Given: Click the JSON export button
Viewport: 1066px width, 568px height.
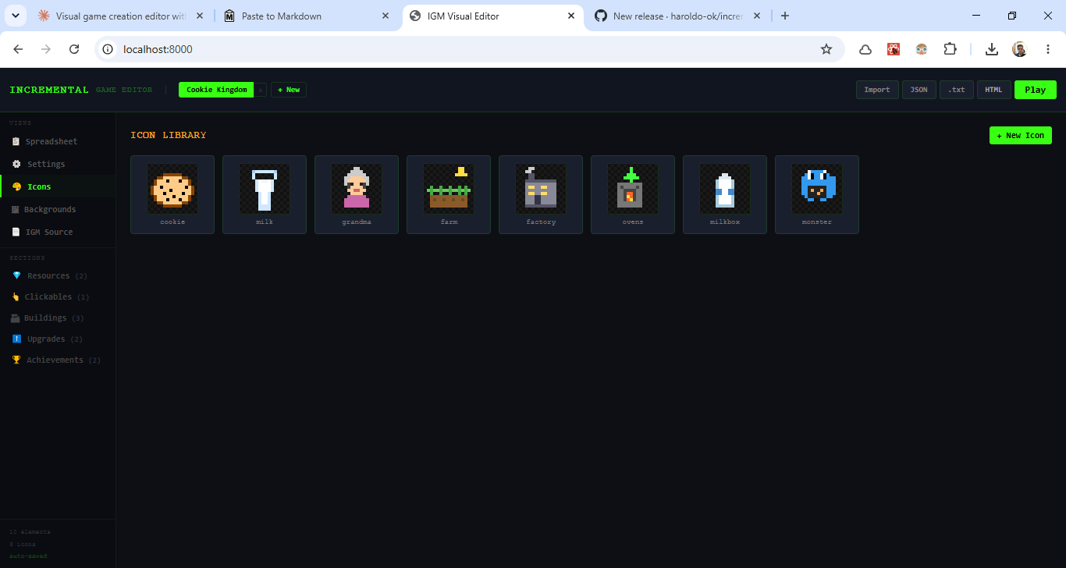Looking at the screenshot, I should tap(919, 90).
